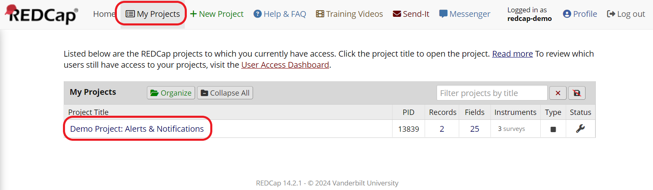Focus the Filter projects by title field

pos(492,93)
